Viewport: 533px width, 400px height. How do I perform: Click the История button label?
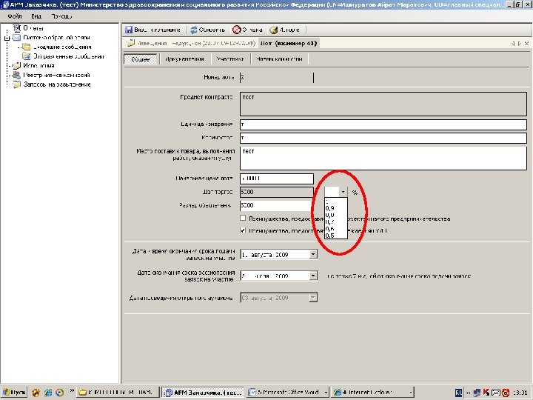click(289, 30)
